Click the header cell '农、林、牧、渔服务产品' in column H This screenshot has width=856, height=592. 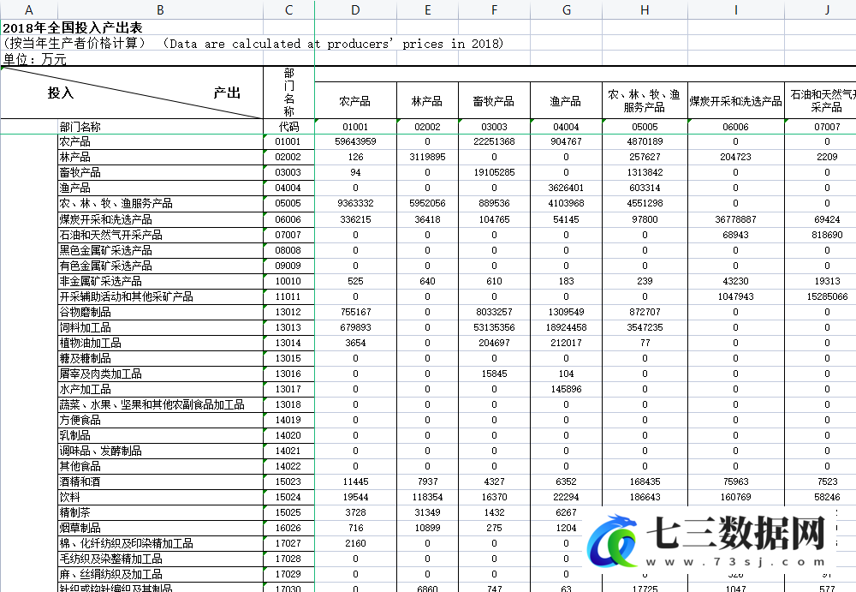(645, 100)
